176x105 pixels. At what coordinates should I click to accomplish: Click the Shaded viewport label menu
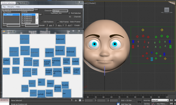point(92,3)
